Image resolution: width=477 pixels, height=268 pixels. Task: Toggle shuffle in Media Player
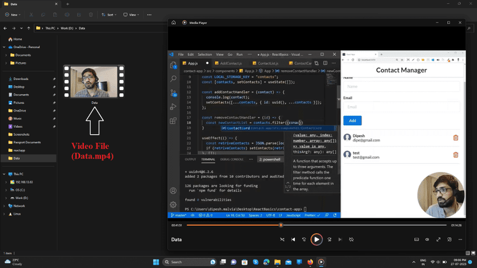(282, 239)
